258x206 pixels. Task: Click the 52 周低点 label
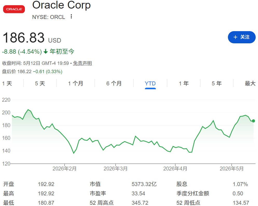point(188,203)
